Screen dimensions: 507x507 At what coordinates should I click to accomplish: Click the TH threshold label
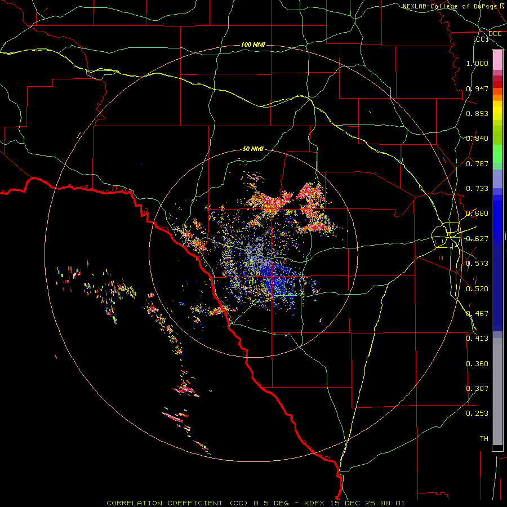tap(484, 439)
